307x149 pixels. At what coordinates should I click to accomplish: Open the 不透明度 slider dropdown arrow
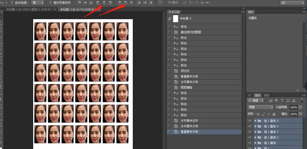[x=301, y=107]
